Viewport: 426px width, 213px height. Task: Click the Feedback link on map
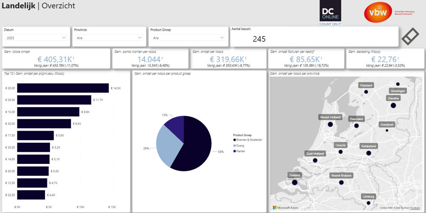[x=415, y=208]
